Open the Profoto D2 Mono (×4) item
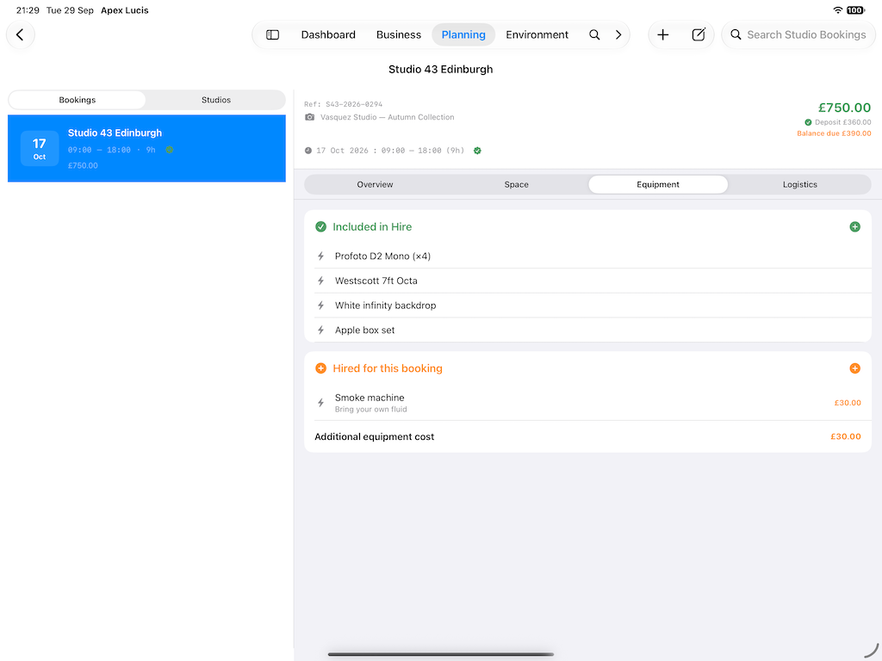 click(x=587, y=256)
